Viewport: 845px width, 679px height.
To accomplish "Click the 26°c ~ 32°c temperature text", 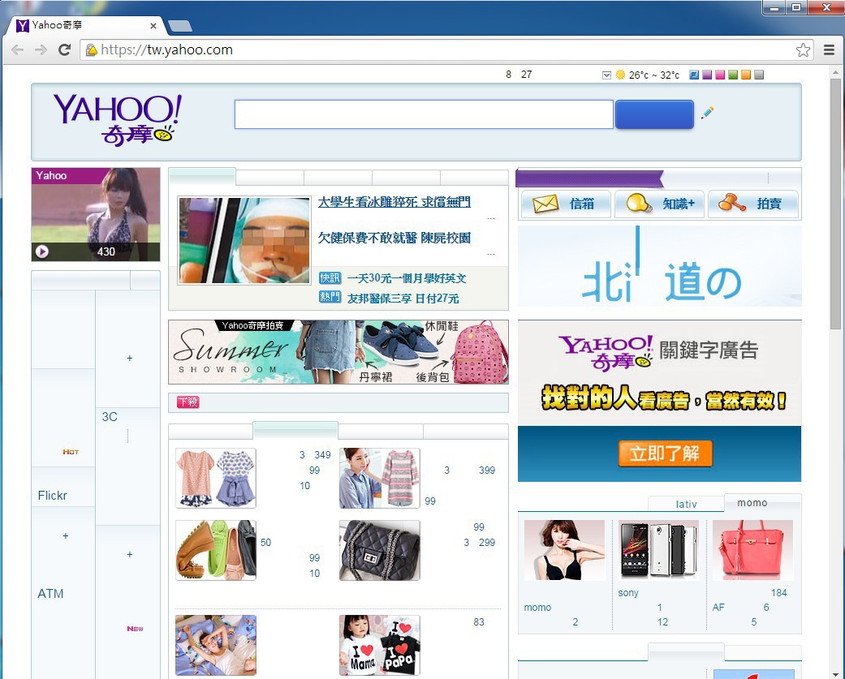I will tap(653, 75).
